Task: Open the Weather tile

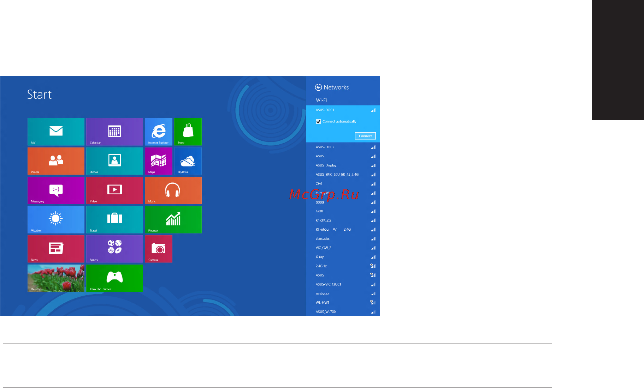Action: tap(56, 219)
